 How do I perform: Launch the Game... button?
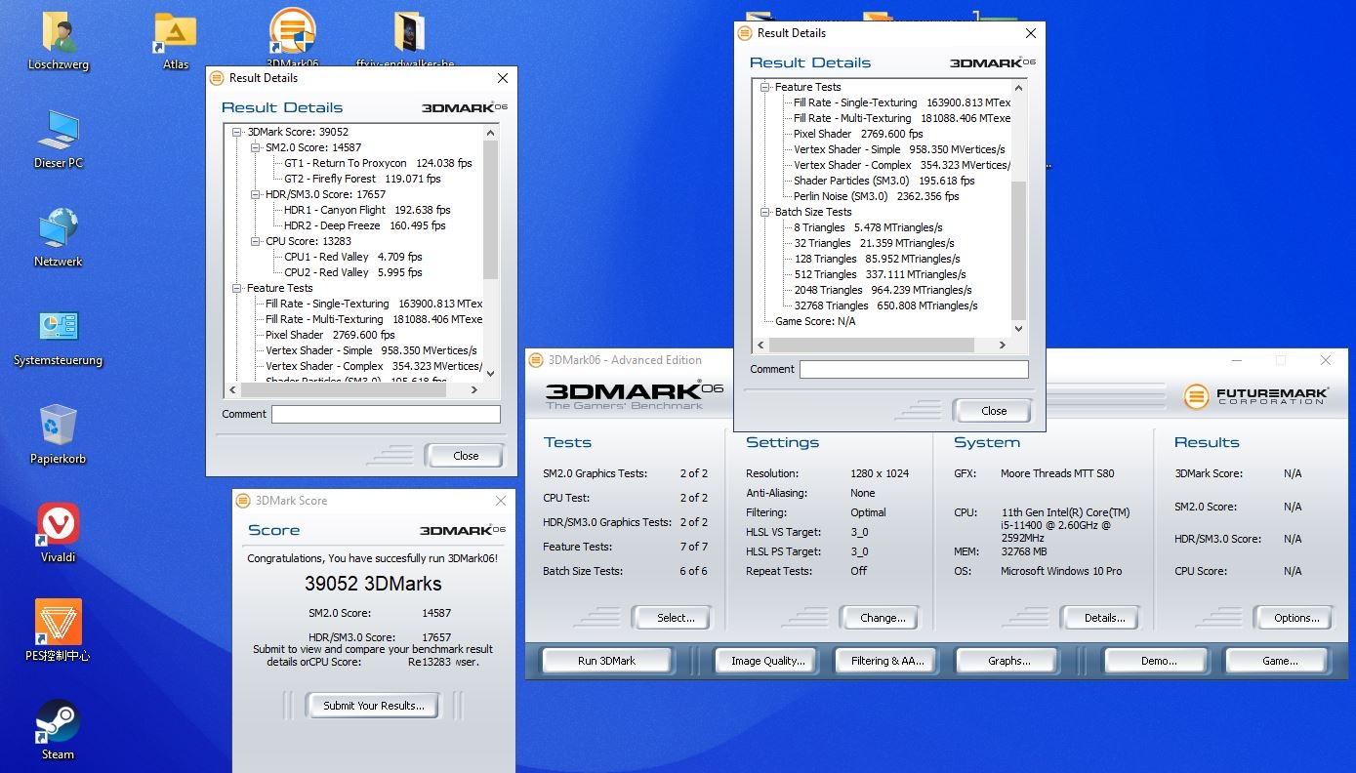pos(1279,661)
